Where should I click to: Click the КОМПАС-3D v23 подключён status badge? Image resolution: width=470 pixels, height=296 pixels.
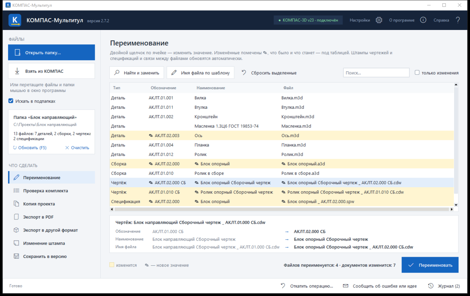click(x=308, y=20)
